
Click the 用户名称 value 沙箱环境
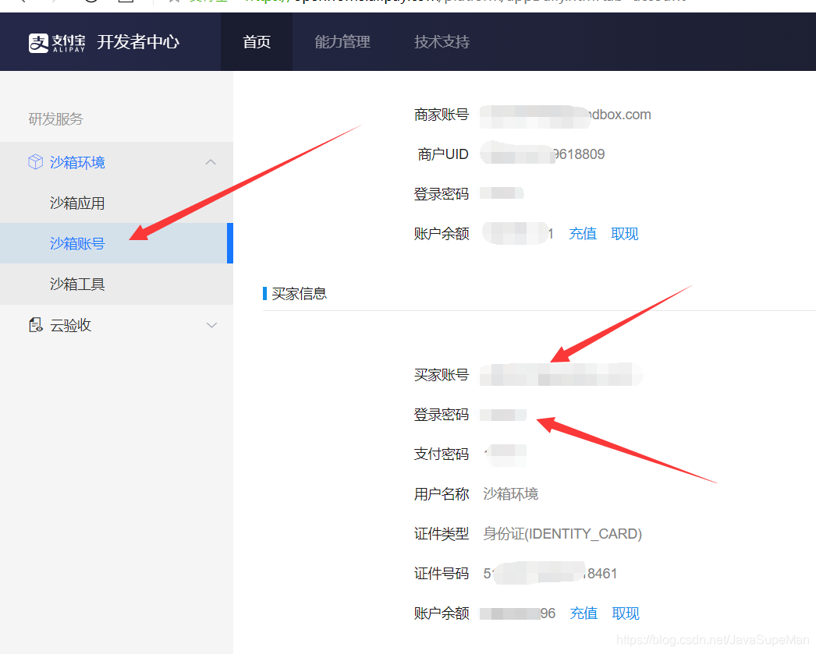(510, 493)
